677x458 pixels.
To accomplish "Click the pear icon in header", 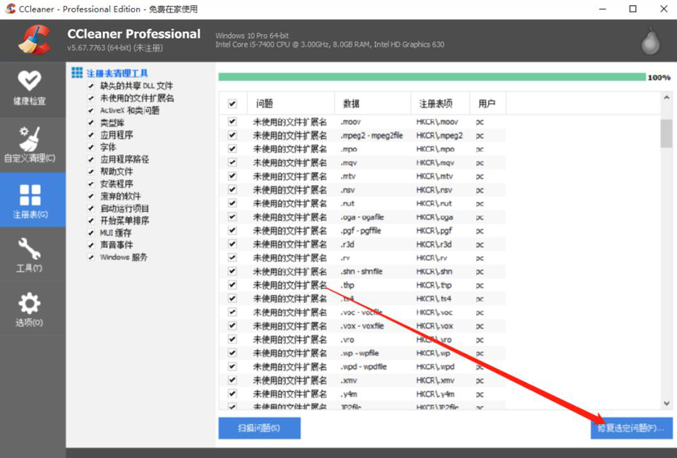I will point(650,41).
